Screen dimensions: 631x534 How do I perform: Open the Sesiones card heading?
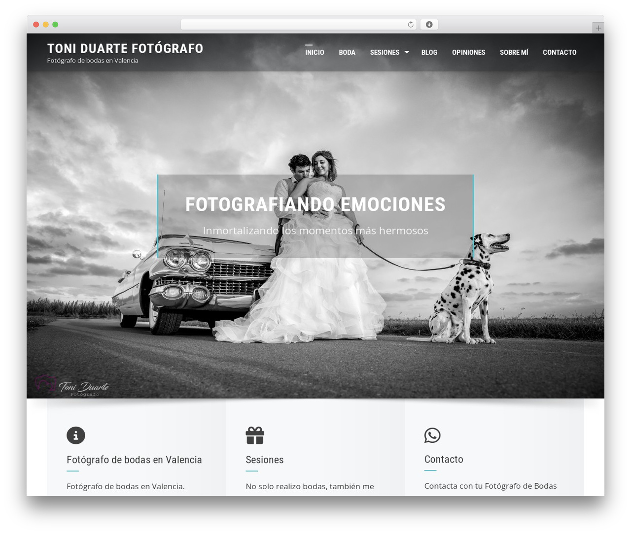click(265, 460)
